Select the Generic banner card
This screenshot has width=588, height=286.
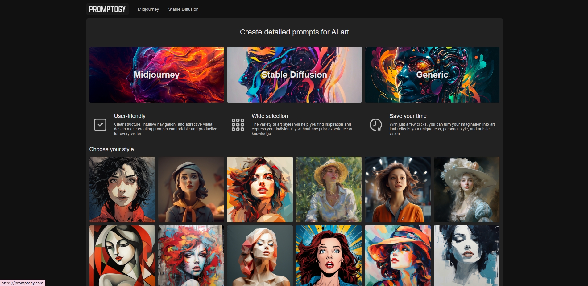432,75
